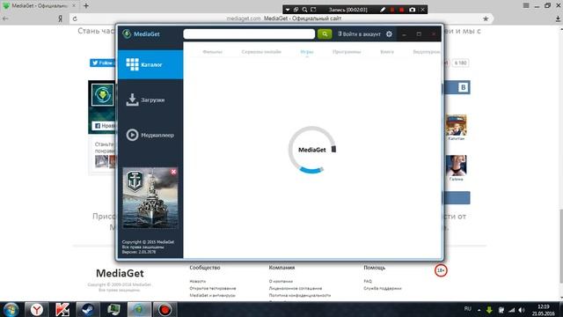Screen dimensions: 563x317
Task: Switch to the Видеоуроки tab
Action: coord(427,52)
